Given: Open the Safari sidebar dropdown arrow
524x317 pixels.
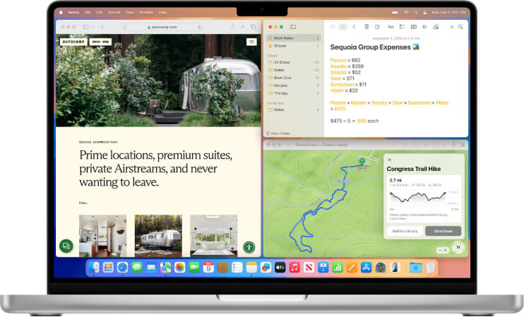Looking at the screenshot, I should (93, 27).
